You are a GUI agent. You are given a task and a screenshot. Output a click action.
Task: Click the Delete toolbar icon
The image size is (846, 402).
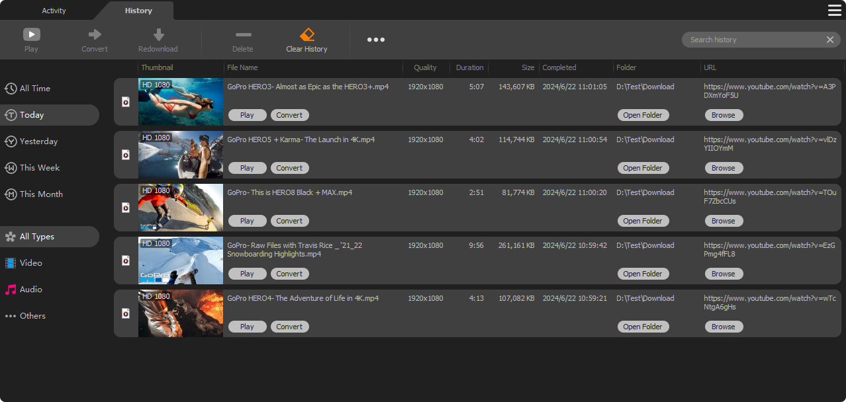(x=243, y=34)
